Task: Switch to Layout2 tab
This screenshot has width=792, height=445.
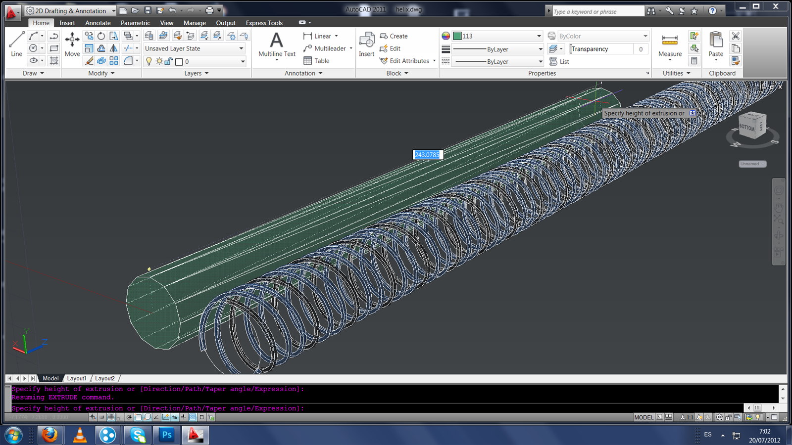Action: click(x=105, y=378)
